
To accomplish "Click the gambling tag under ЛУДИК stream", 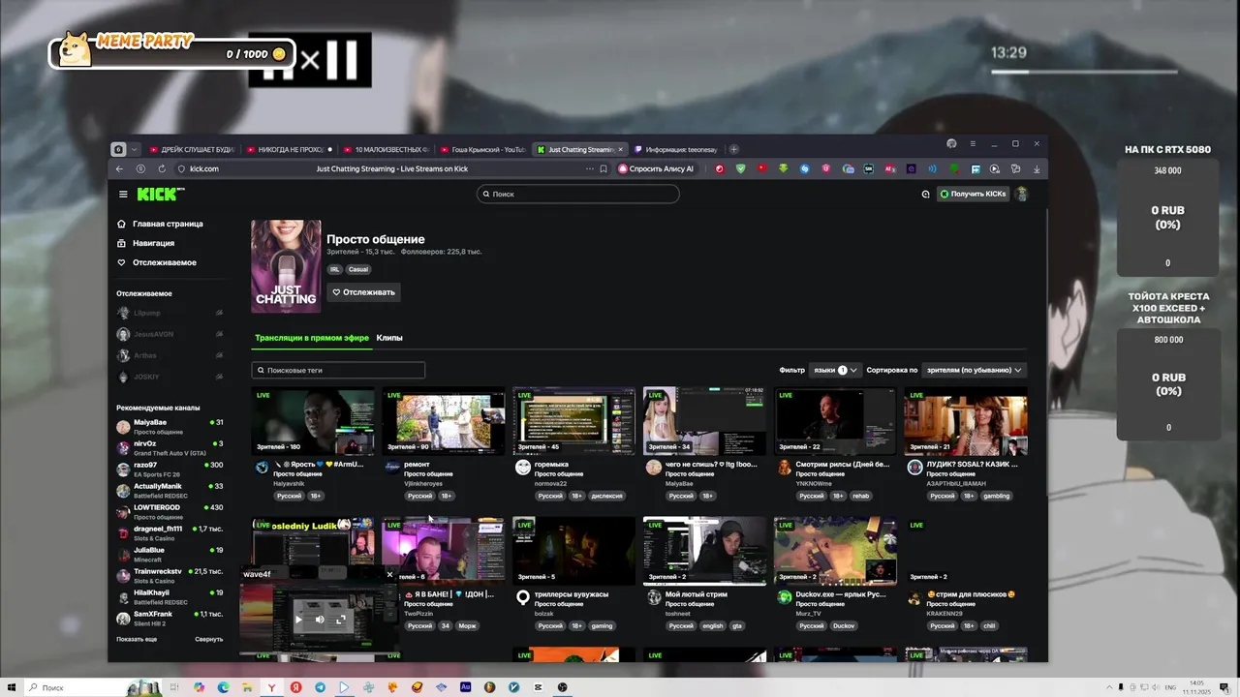I will click(996, 496).
